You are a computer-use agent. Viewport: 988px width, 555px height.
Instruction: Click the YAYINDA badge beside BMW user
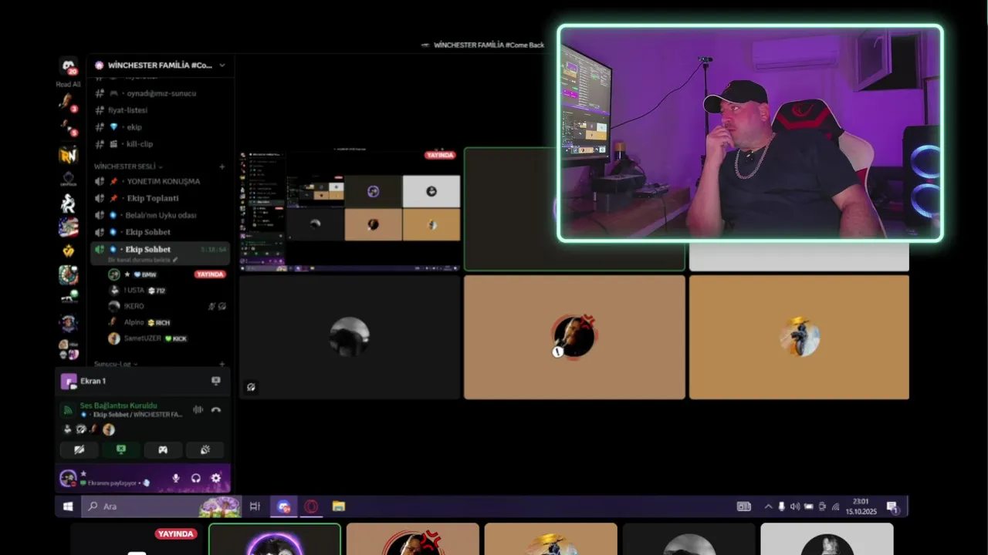(x=210, y=274)
